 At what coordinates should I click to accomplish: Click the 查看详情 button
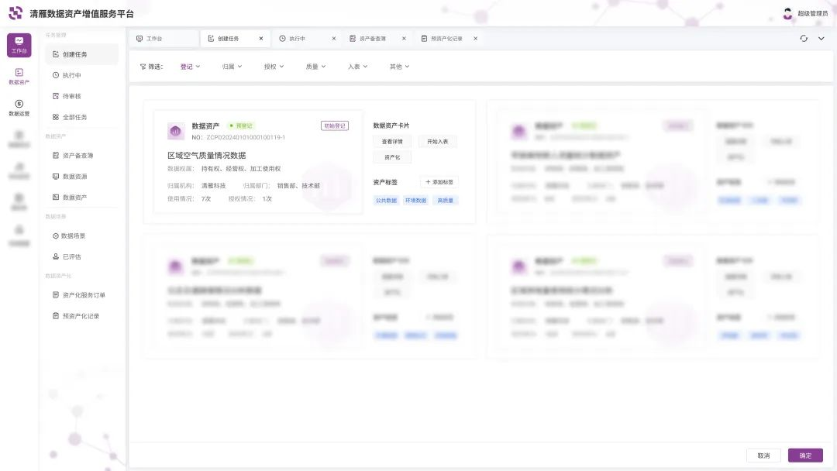[x=392, y=142]
